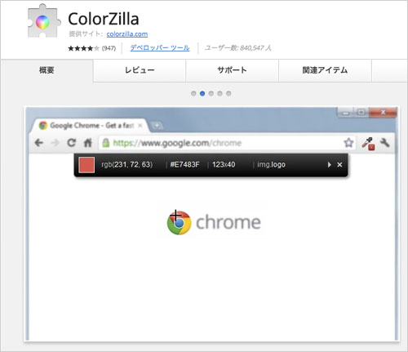The width and height of the screenshot is (408, 352).
Task: Click the red color swatch in the ColorZilla bar
Action: pyautogui.click(x=86, y=165)
